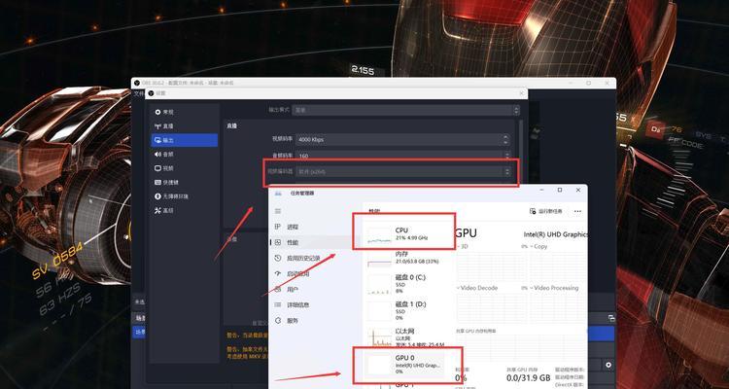Select Disk 1 (D:) in the performance list
Viewport: 729px width, 389px height.
pos(405,311)
